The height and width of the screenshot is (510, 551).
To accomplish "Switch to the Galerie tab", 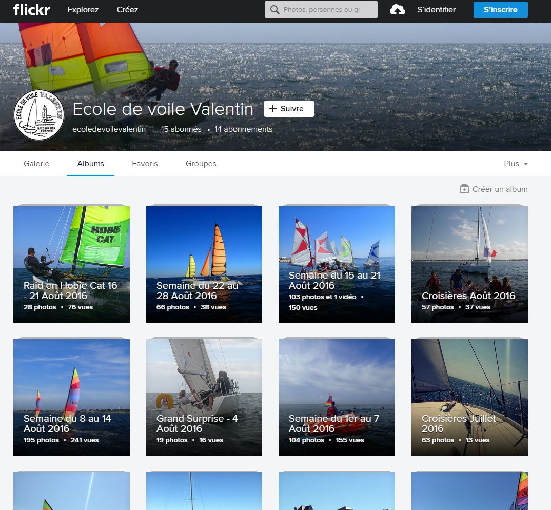I will tap(36, 164).
